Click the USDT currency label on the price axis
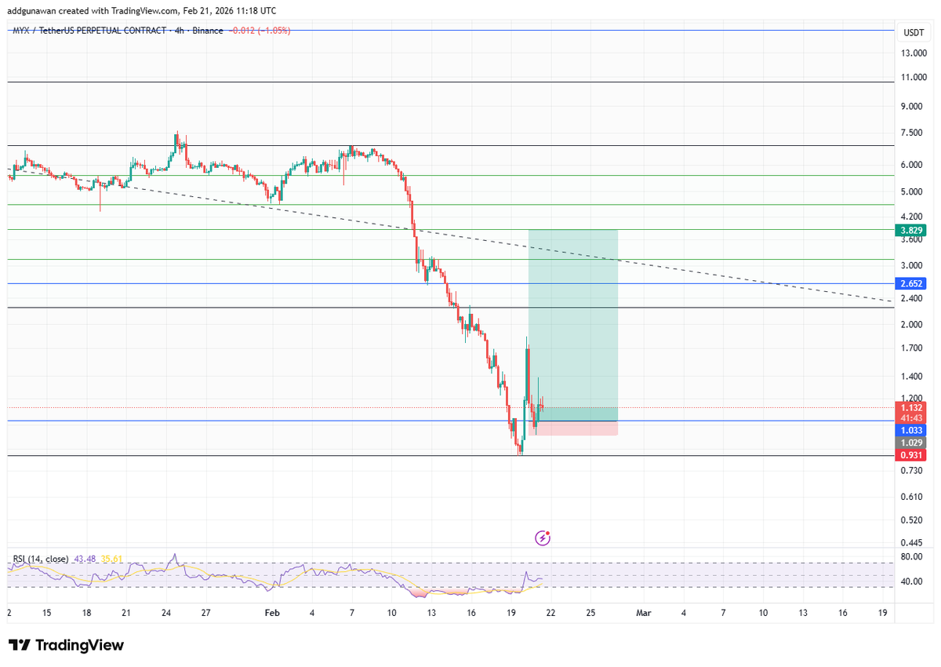This screenshot has height=667, width=941. click(x=914, y=33)
